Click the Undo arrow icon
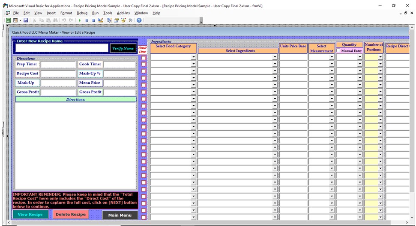Viewport: 416px width, 226px height. coord(64,20)
